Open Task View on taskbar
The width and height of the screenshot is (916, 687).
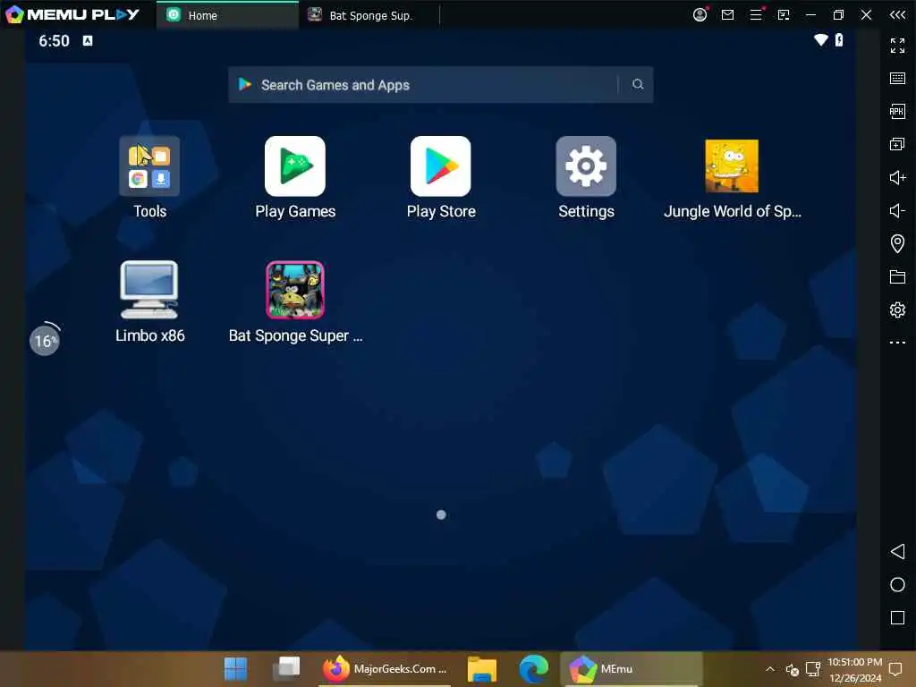coord(286,669)
